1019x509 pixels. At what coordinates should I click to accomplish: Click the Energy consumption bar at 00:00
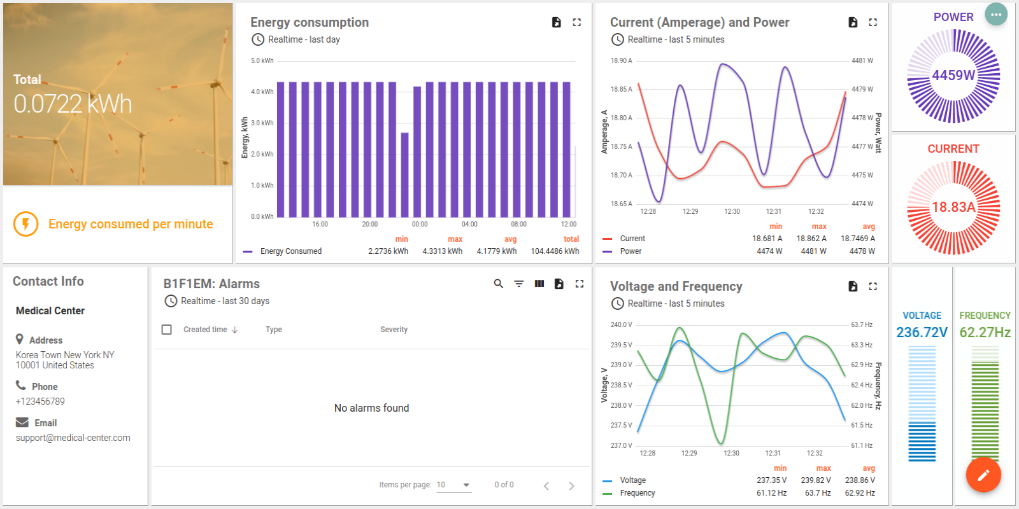(x=417, y=152)
